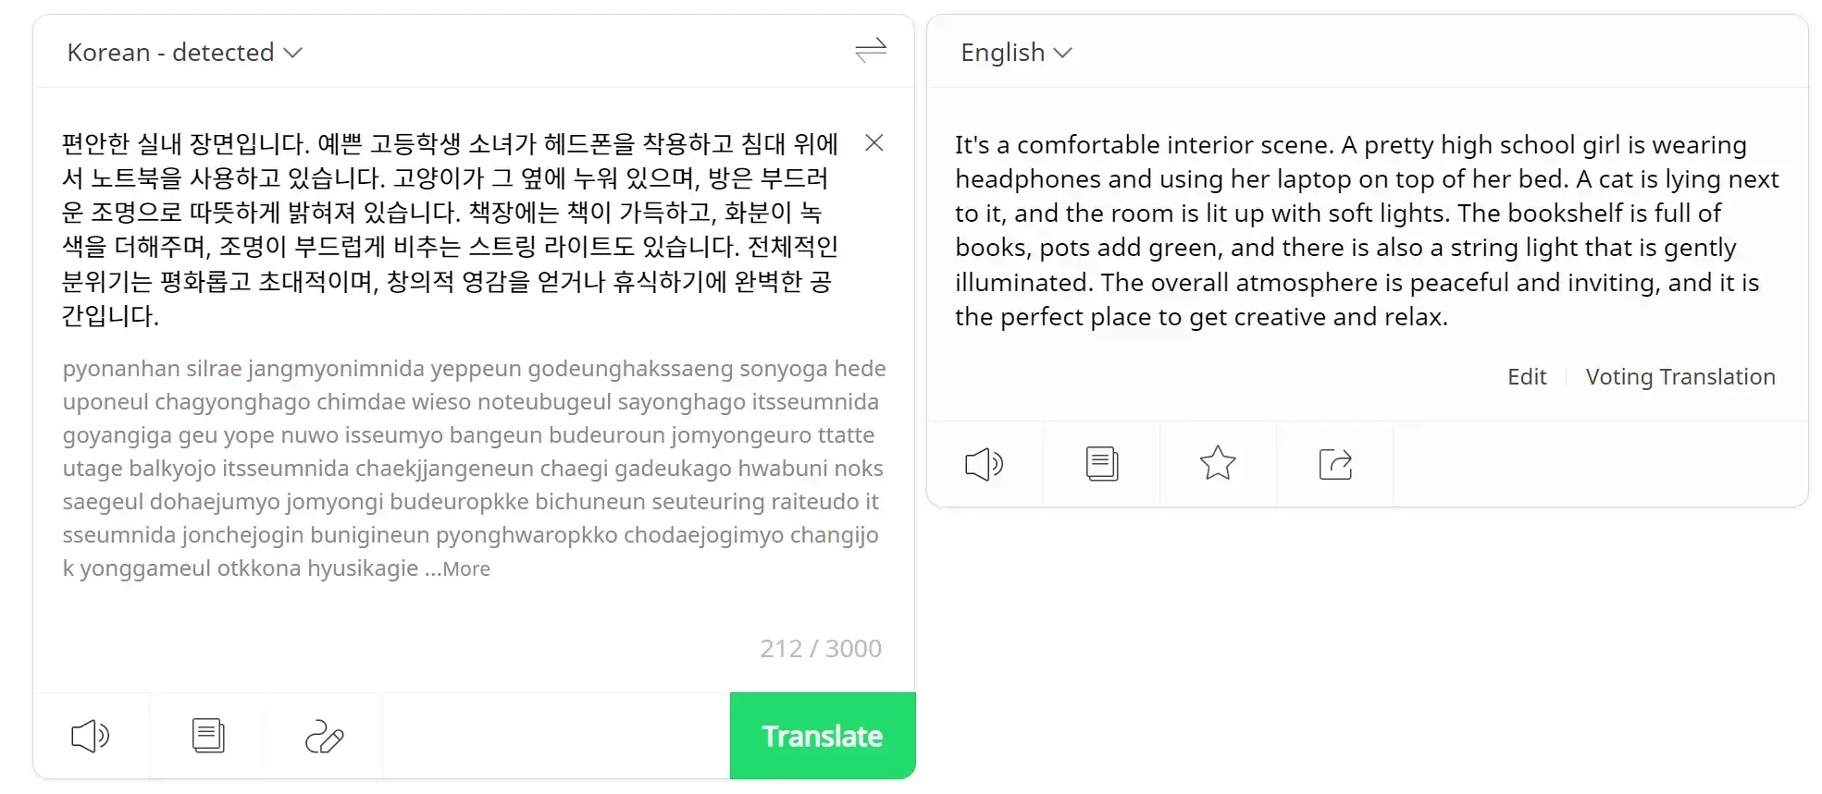Play the English translation audio

[984, 464]
